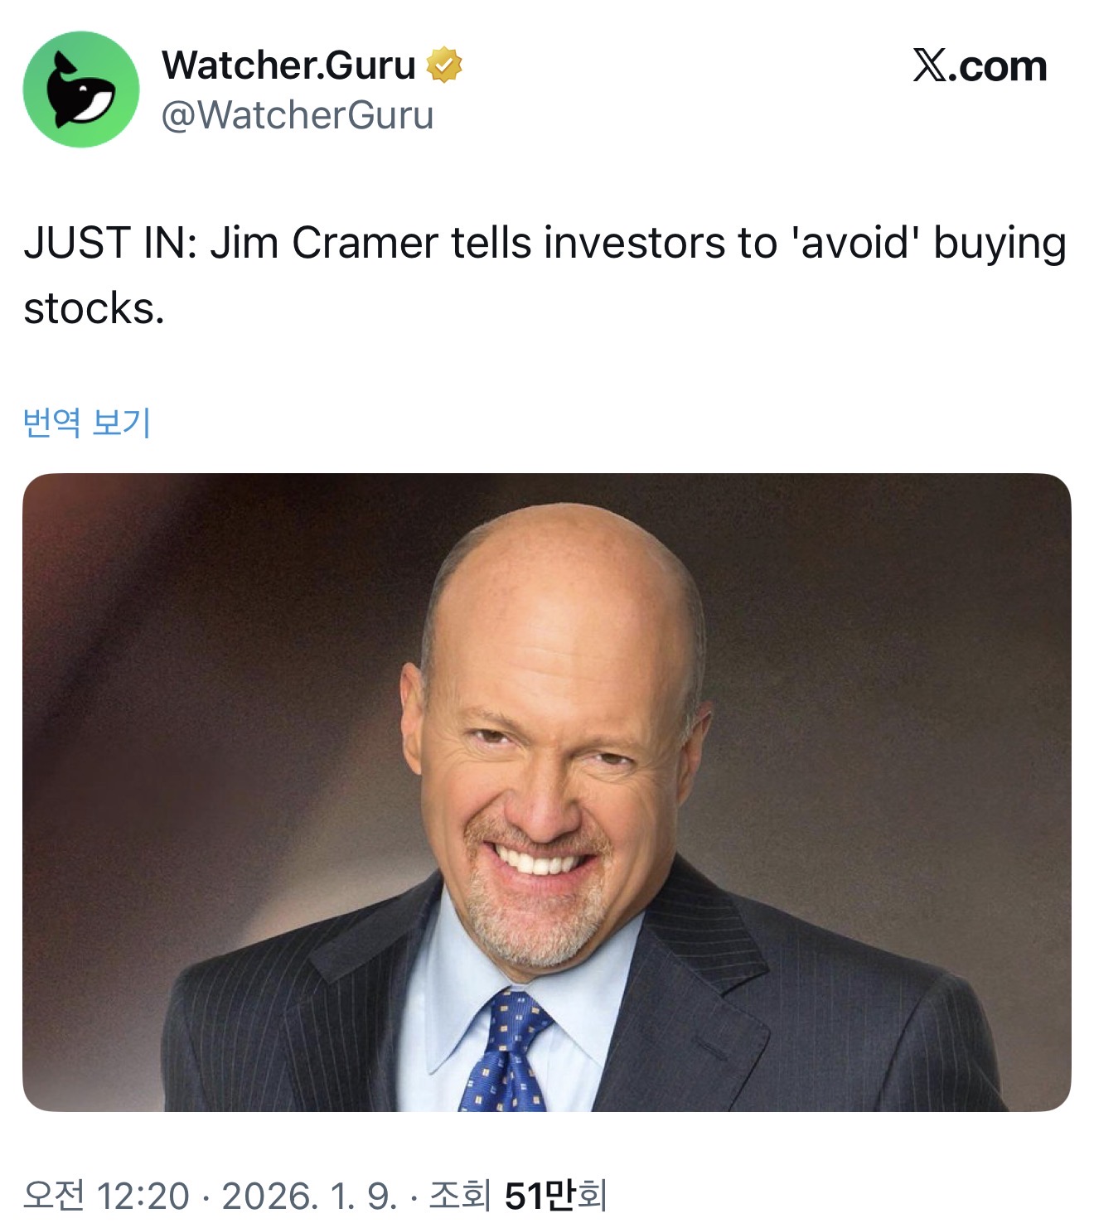Open the 오전 12:20 timestamp
The image size is (1094, 1228).
click(106, 1196)
